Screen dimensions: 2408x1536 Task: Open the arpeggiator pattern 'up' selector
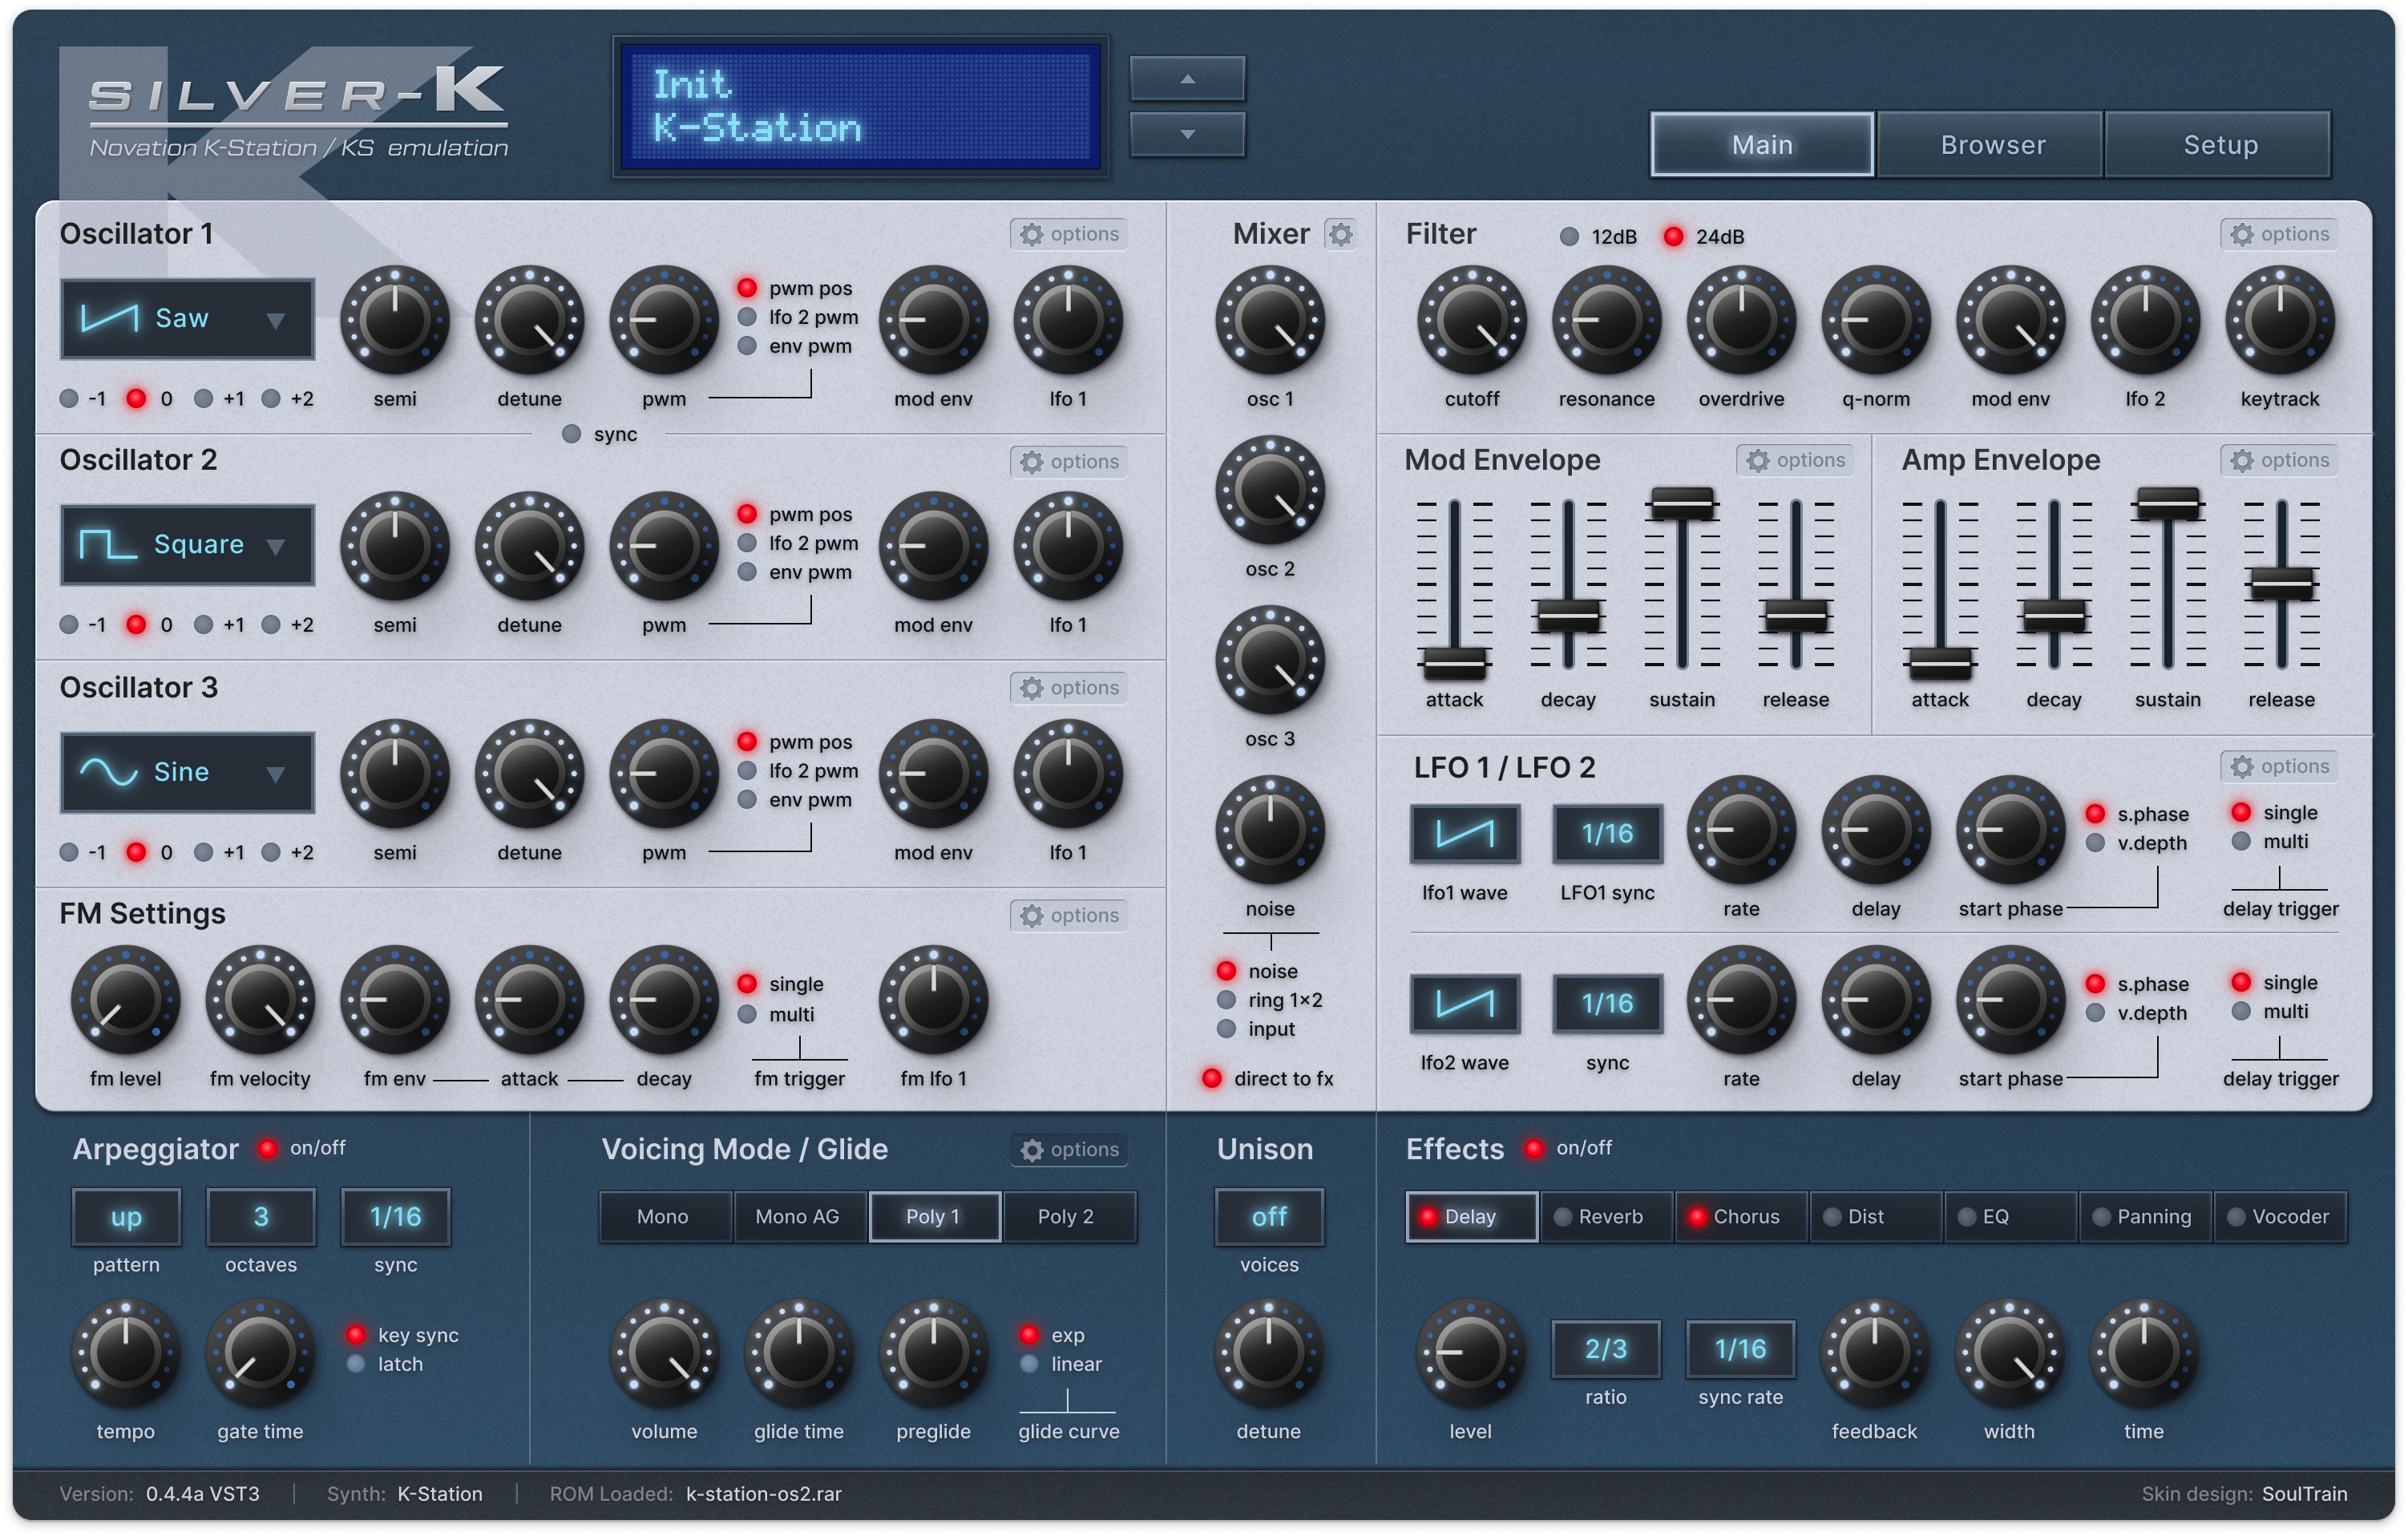[x=126, y=1217]
